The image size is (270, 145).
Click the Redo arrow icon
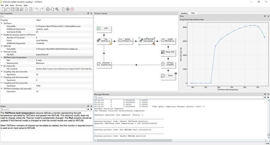(x=42, y=9)
